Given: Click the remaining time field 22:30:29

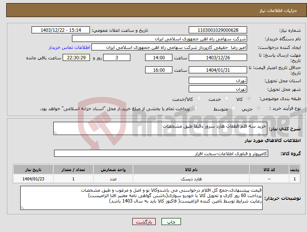Looking at the screenshot, I should click(76, 57).
